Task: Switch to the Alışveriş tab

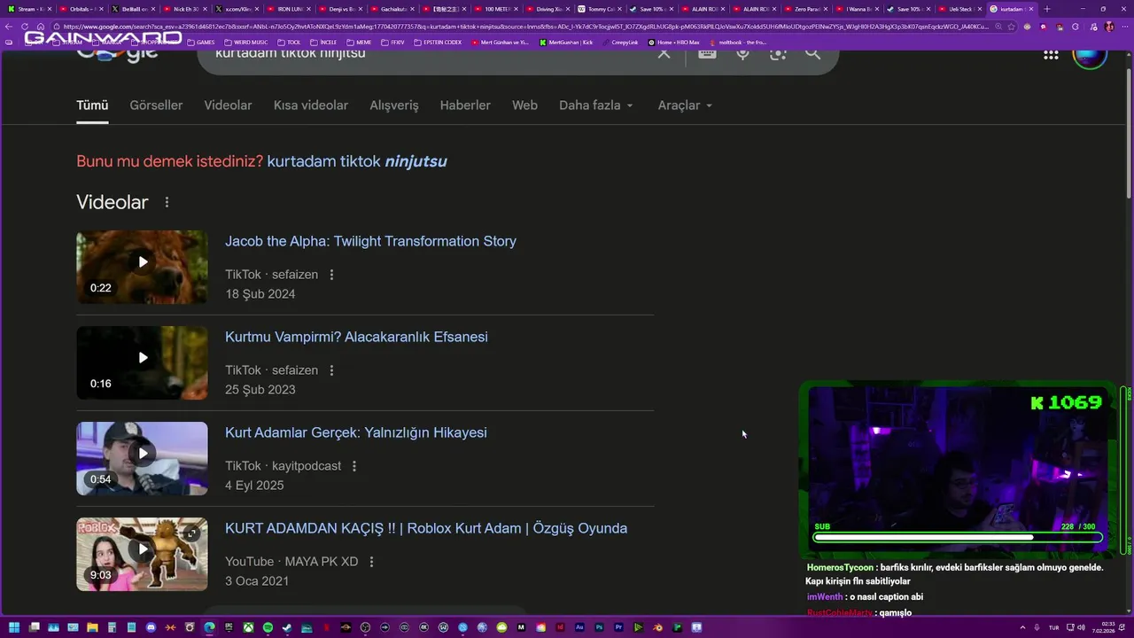Action: pyautogui.click(x=394, y=105)
